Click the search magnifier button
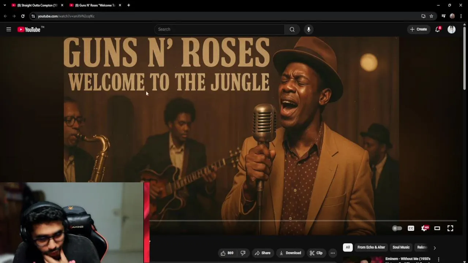 (292, 29)
